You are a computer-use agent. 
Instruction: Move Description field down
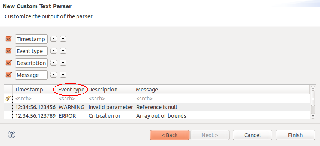coord(63,63)
